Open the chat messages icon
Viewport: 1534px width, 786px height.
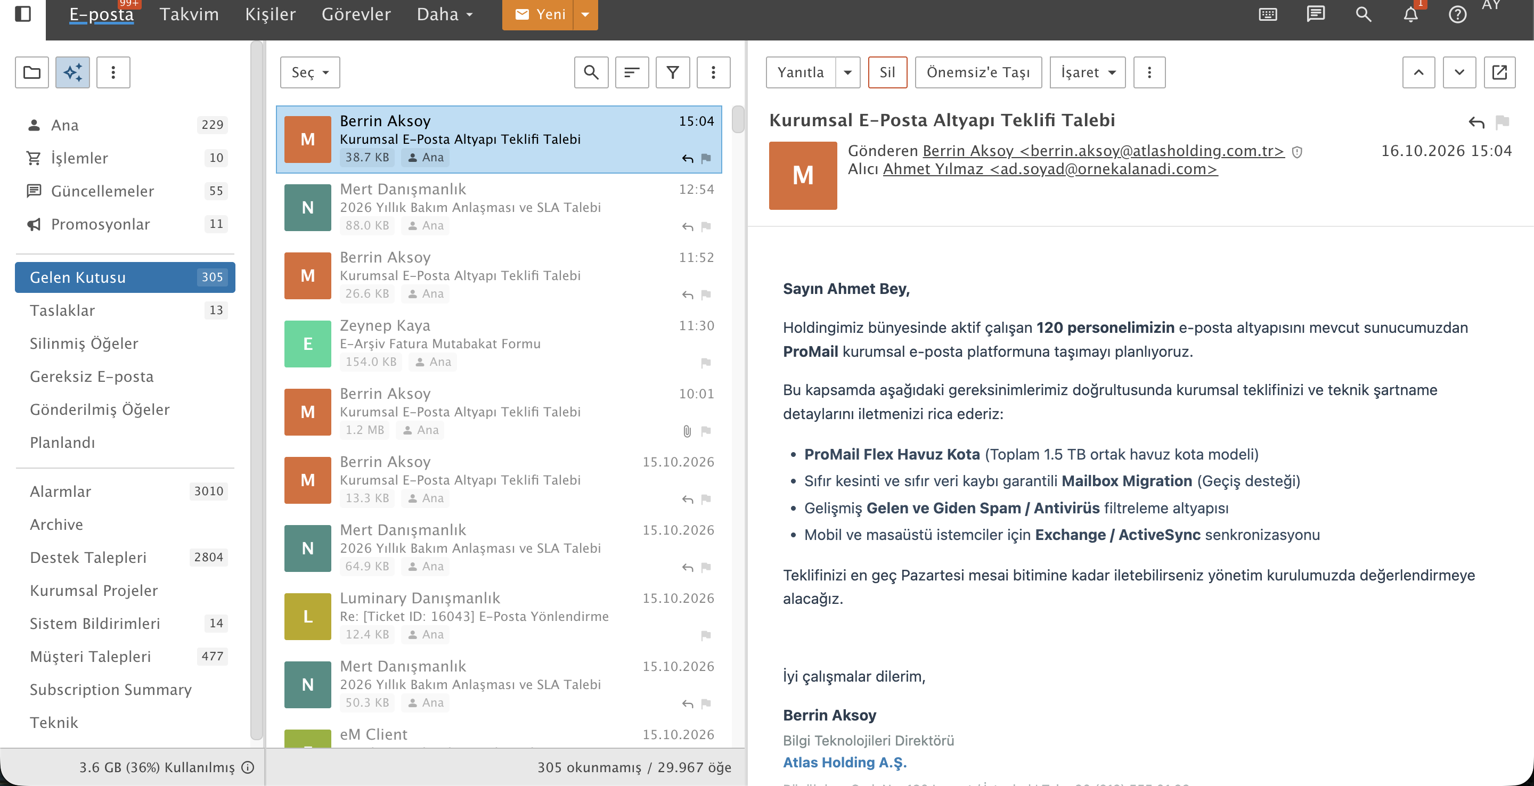1316,14
